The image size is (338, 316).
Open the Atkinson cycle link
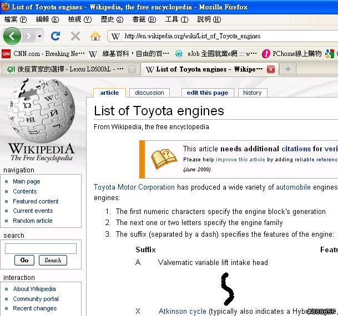(183, 311)
